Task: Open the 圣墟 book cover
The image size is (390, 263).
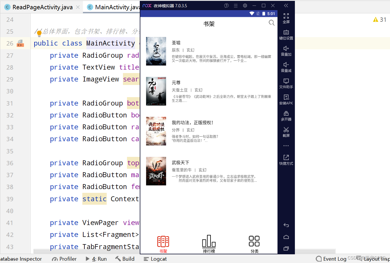Action: (156, 51)
